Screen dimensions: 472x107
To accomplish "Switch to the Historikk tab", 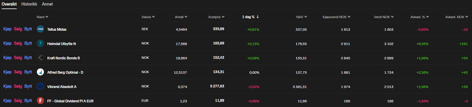I will tap(29, 4).
